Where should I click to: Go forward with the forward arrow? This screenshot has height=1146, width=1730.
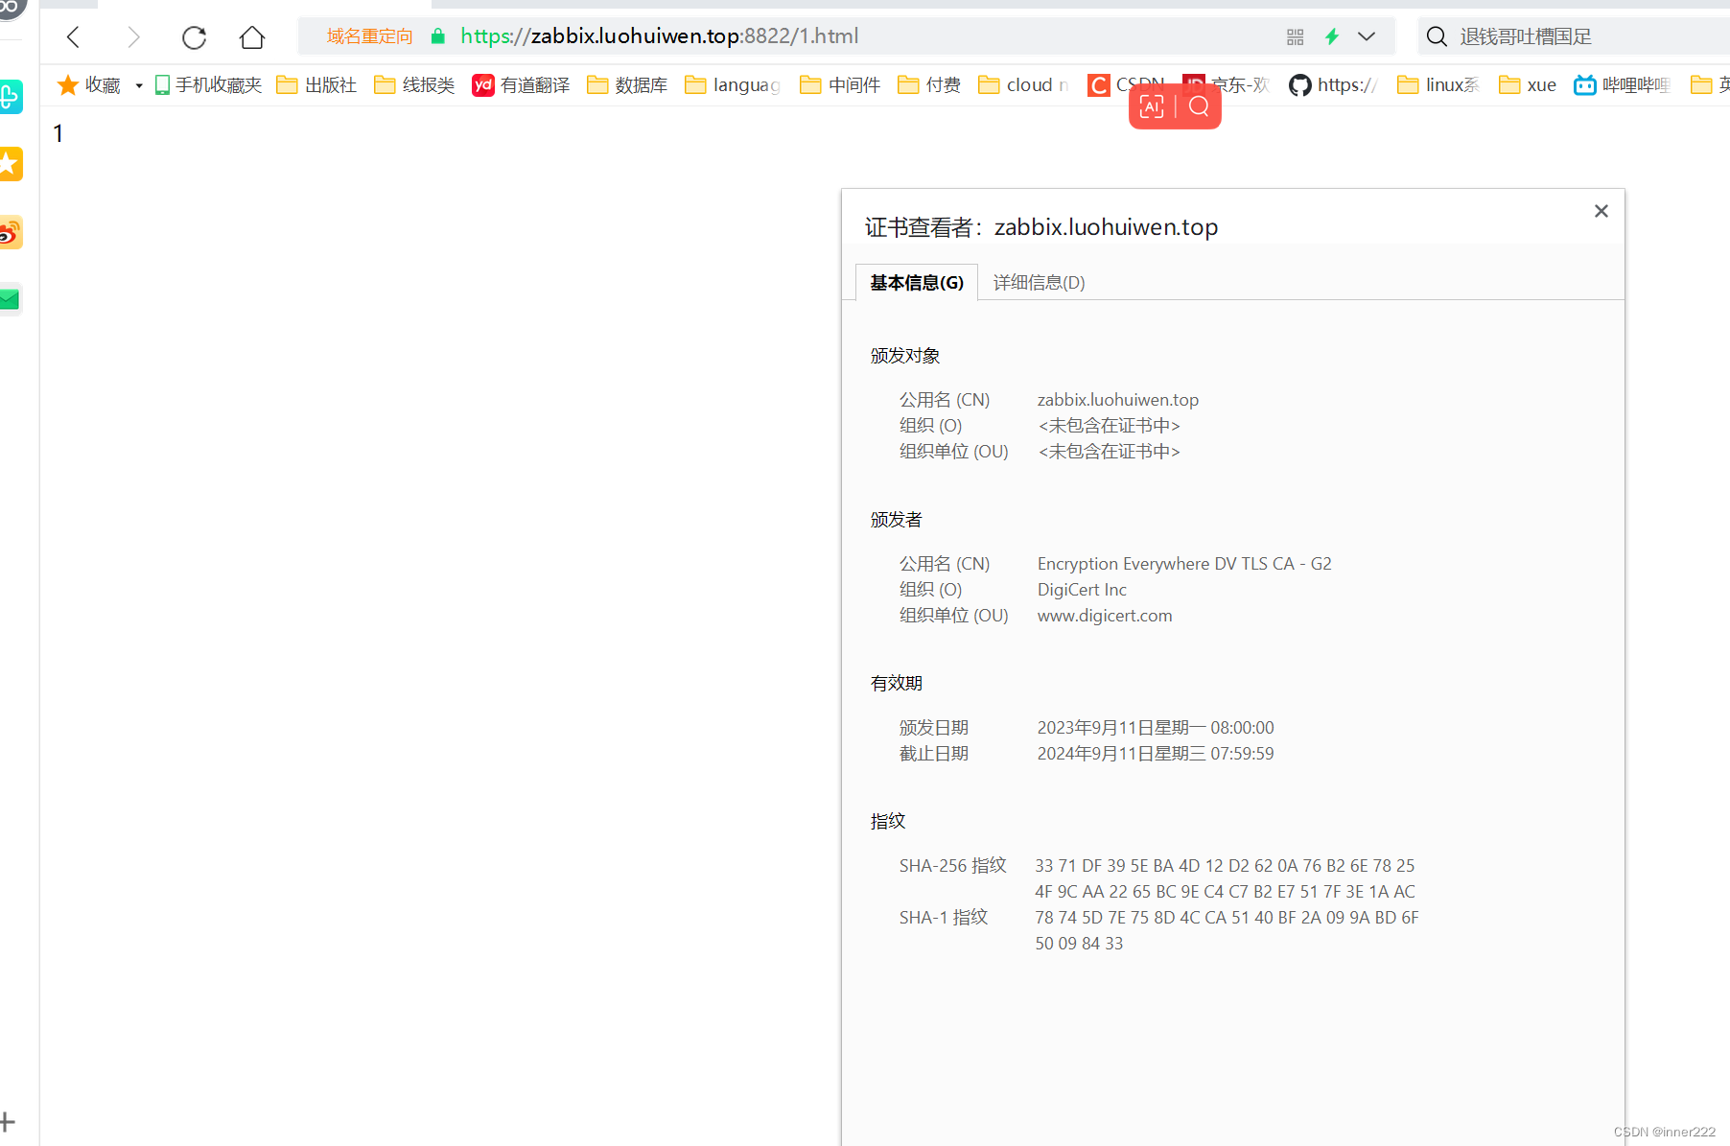coord(133,37)
